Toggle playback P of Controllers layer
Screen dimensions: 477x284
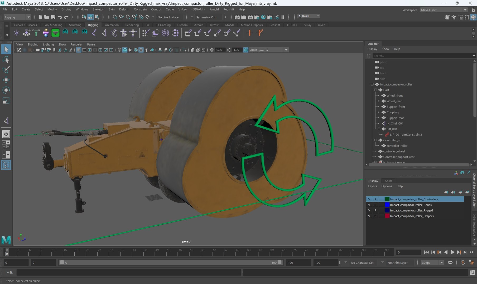click(375, 199)
